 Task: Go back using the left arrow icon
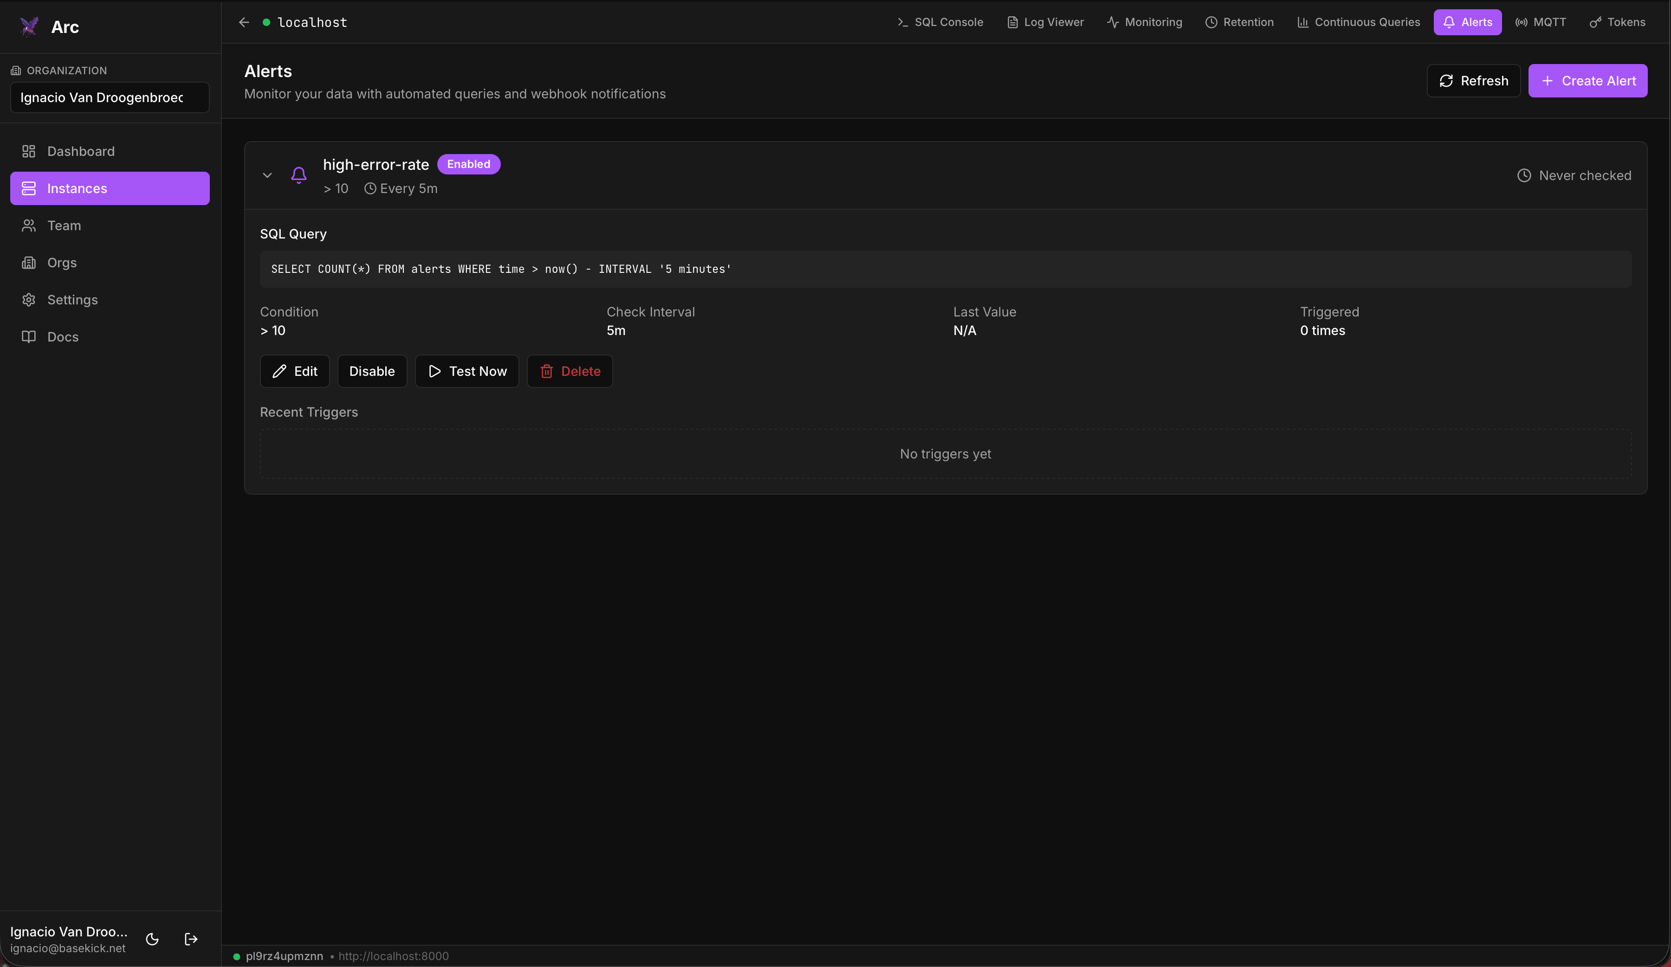pyautogui.click(x=244, y=22)
